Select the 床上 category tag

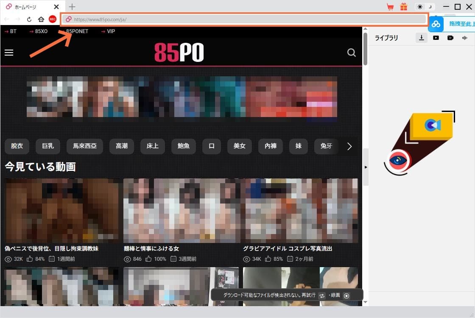152,146
